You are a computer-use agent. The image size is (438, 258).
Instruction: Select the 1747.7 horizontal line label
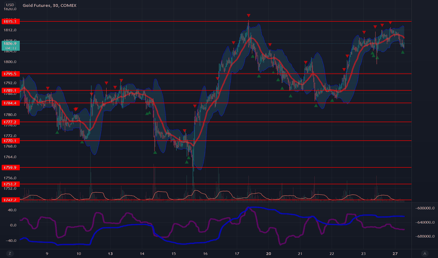click(10, 200)
